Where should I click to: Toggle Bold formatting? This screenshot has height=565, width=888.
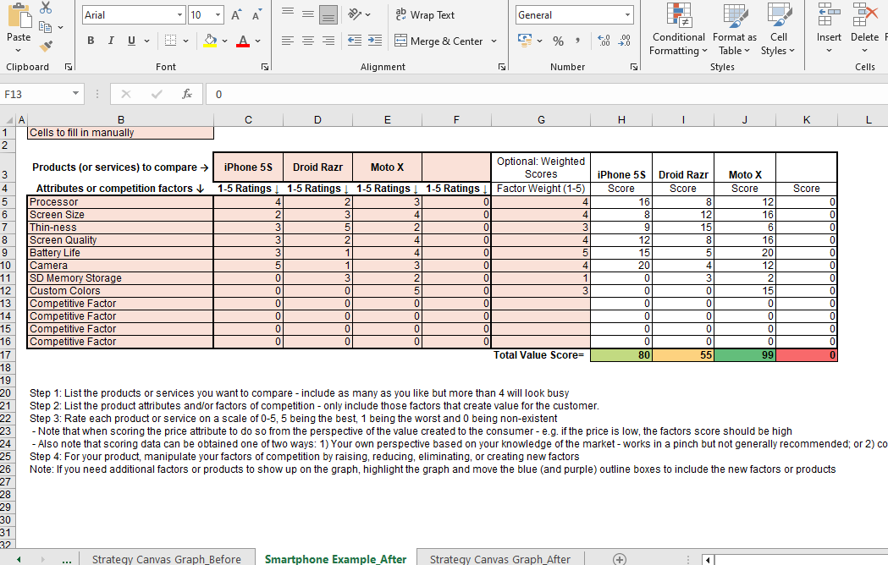click(91, 41)
